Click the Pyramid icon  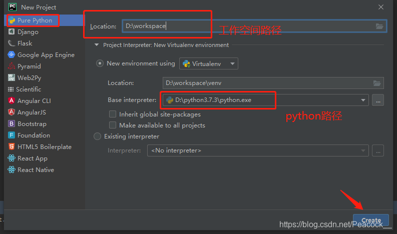pyautogui.click(x=12, y=66)
